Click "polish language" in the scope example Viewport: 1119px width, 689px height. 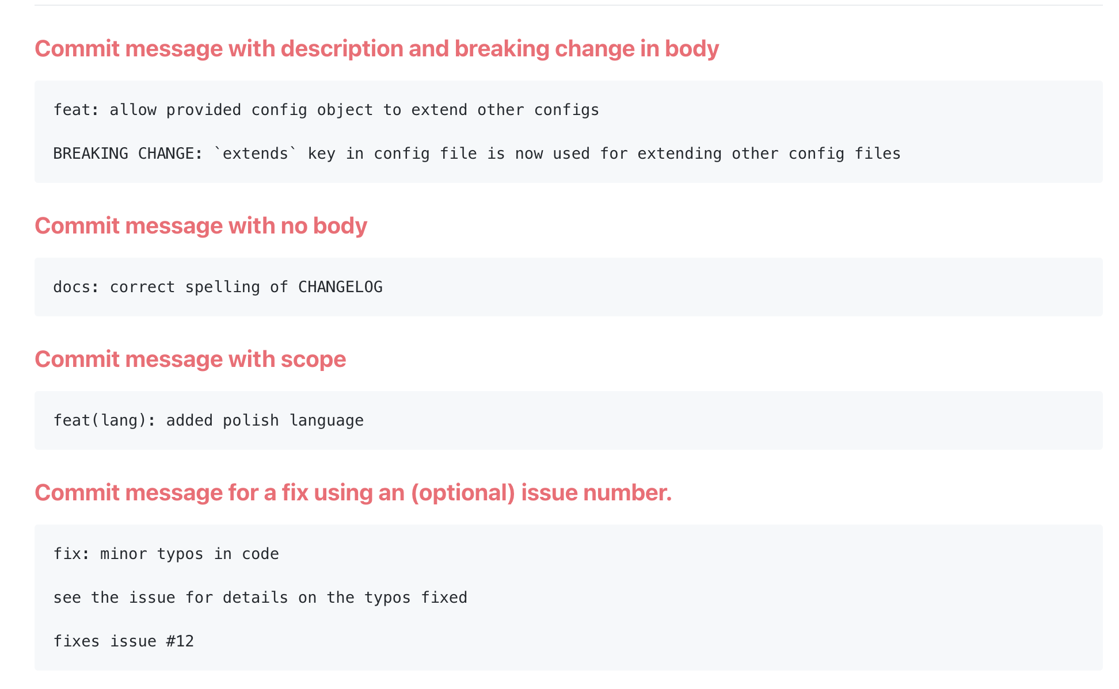point(293,420)
